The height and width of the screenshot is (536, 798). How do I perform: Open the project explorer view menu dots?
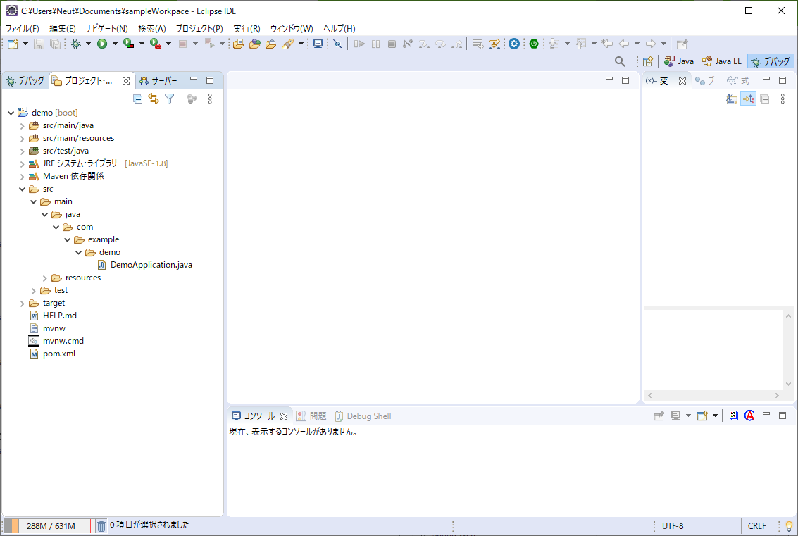click(210, 99)
